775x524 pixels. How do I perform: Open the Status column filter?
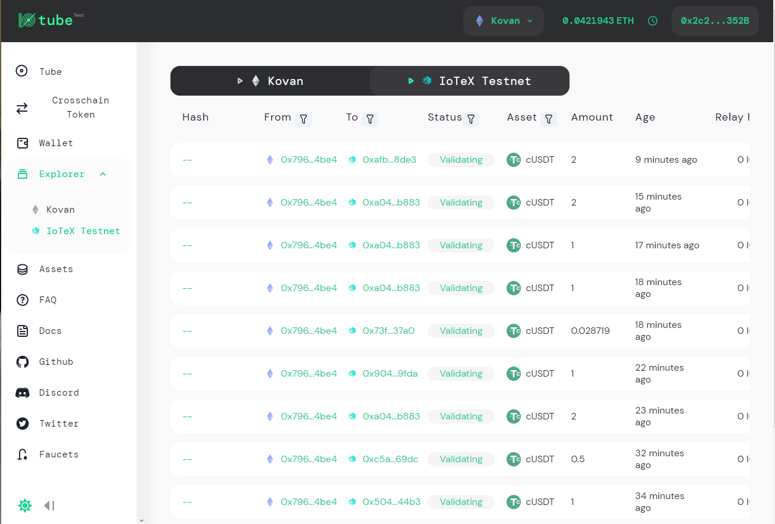pos(471,119)
